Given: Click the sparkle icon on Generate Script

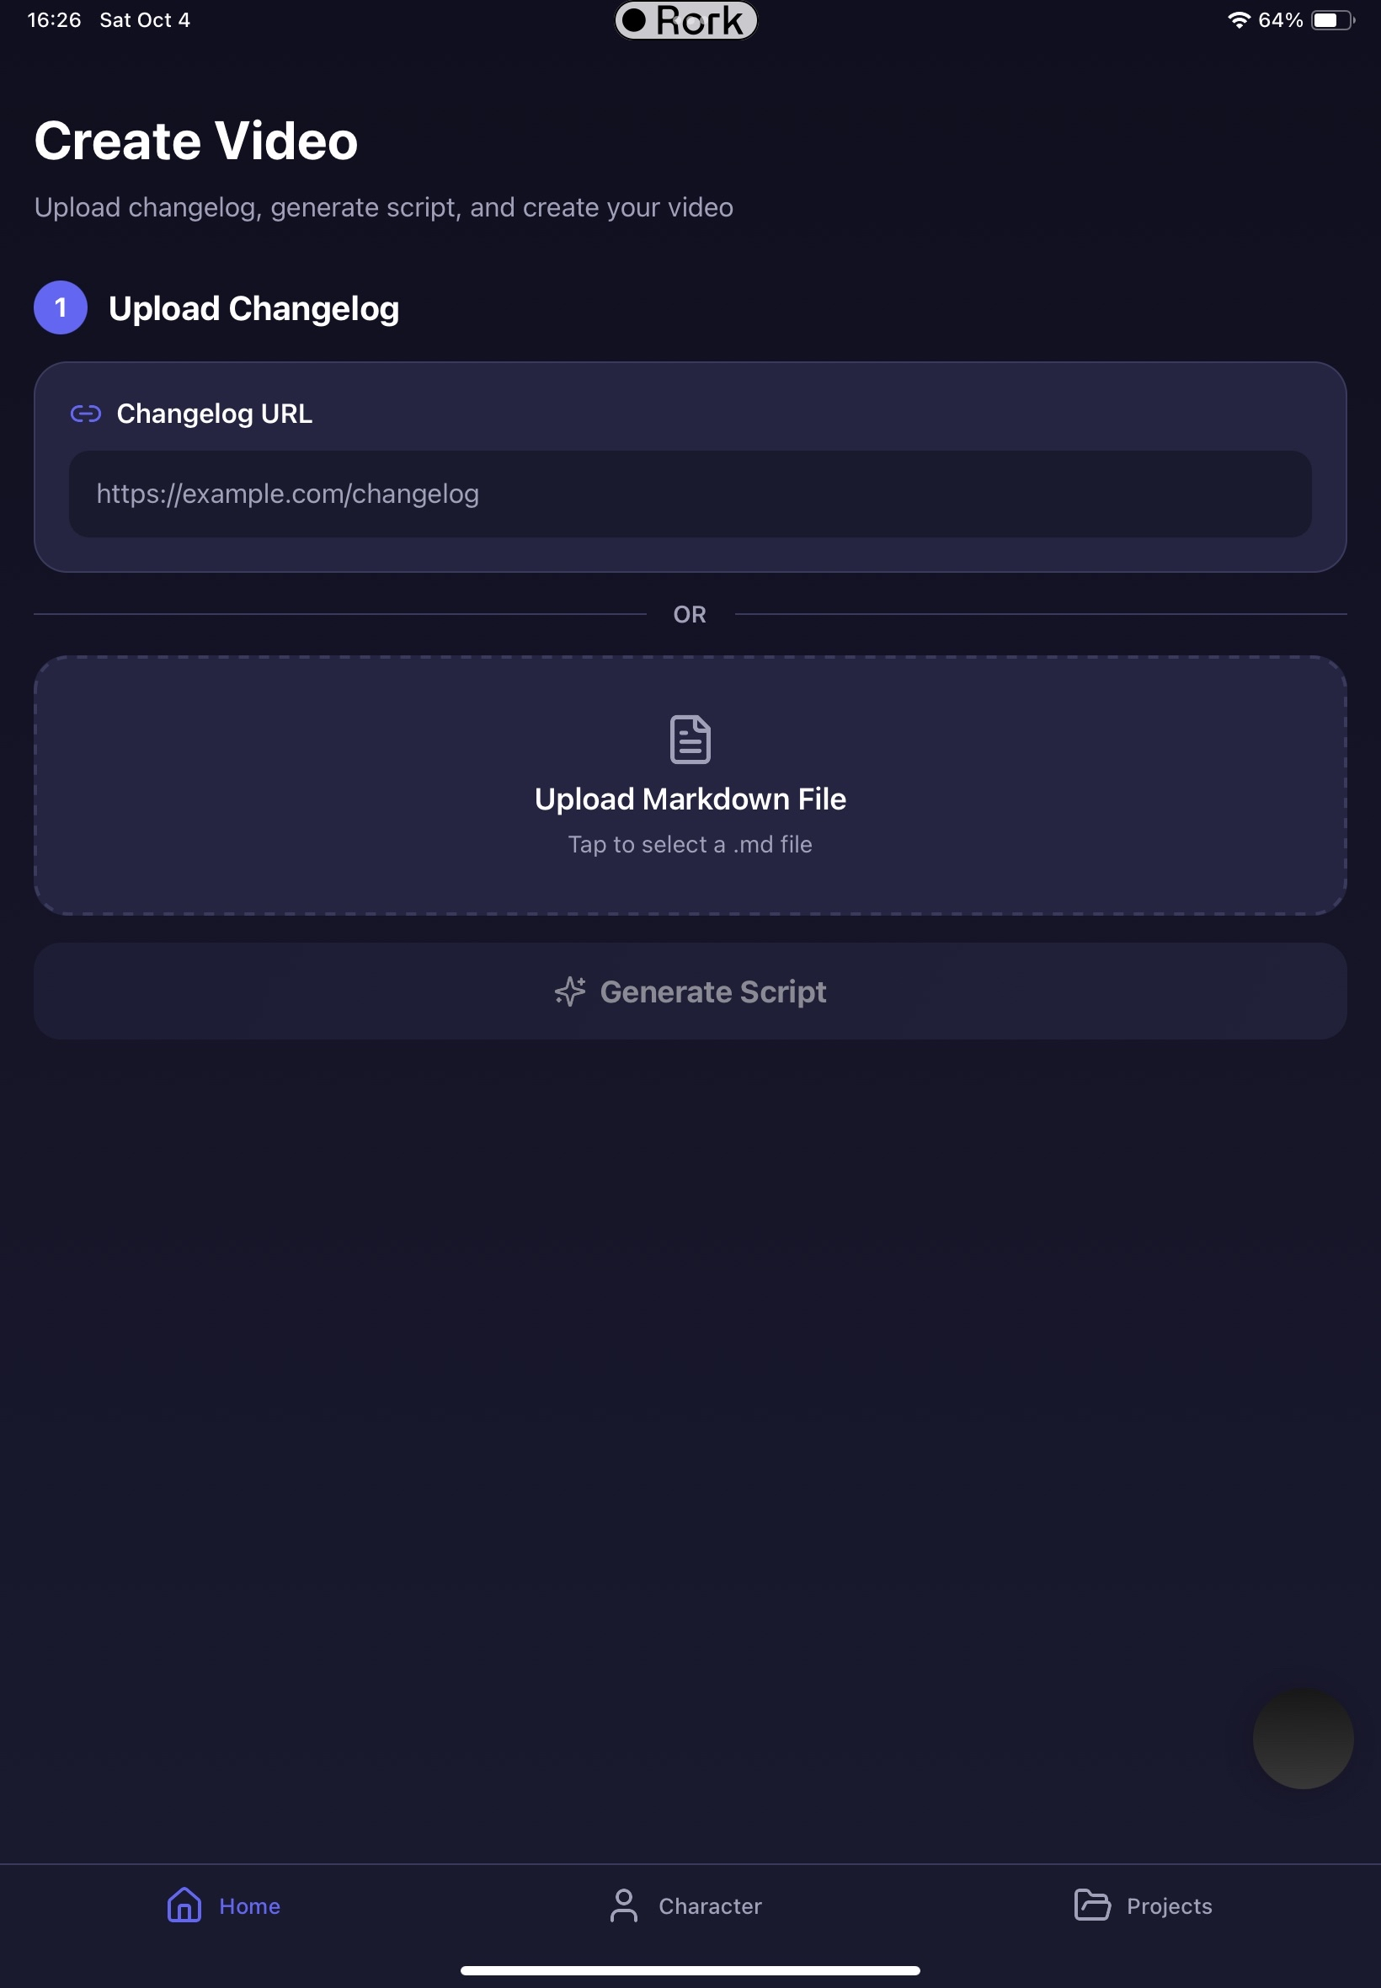Looking at the screenshot, I should pyautogui.click(x=570, y=991).
